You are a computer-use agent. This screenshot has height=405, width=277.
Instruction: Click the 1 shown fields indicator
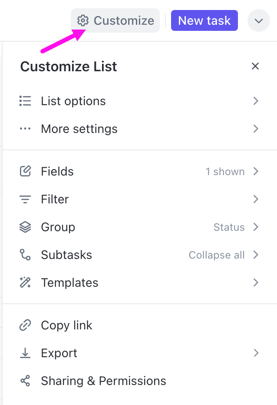click(x=225, y=171)
